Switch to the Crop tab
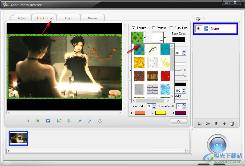245x166 pixels. click(x=68, y=18)
